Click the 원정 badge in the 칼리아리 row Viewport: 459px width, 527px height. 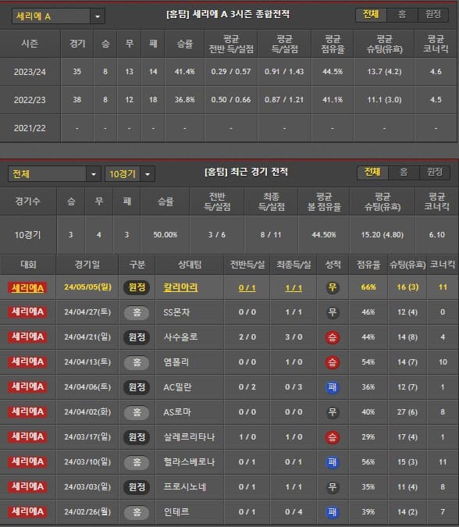click(137, 287)
